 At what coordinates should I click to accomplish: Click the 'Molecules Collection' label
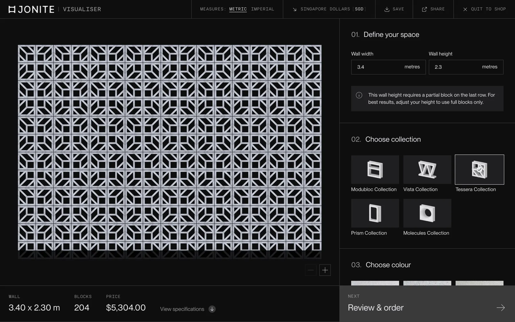426,233
